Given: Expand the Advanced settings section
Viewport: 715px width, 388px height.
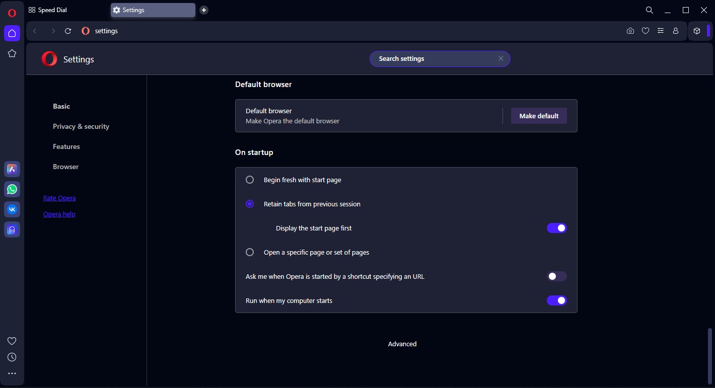Looking at the screenshot, I should point(402,344).
